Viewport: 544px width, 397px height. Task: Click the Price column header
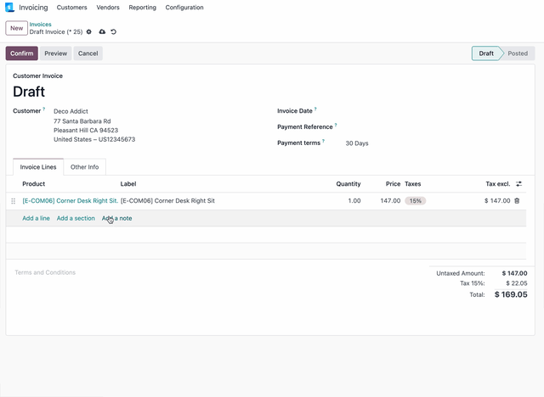[x=393, y=184]
